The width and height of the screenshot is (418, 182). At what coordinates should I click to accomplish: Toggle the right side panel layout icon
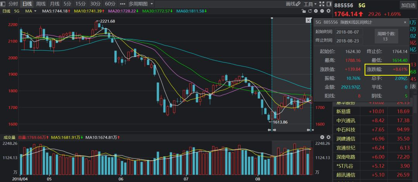click(329, 4)
